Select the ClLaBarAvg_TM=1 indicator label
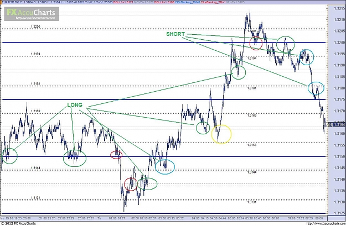This screenshot has height=226, width=346. (x=213, y=2)
